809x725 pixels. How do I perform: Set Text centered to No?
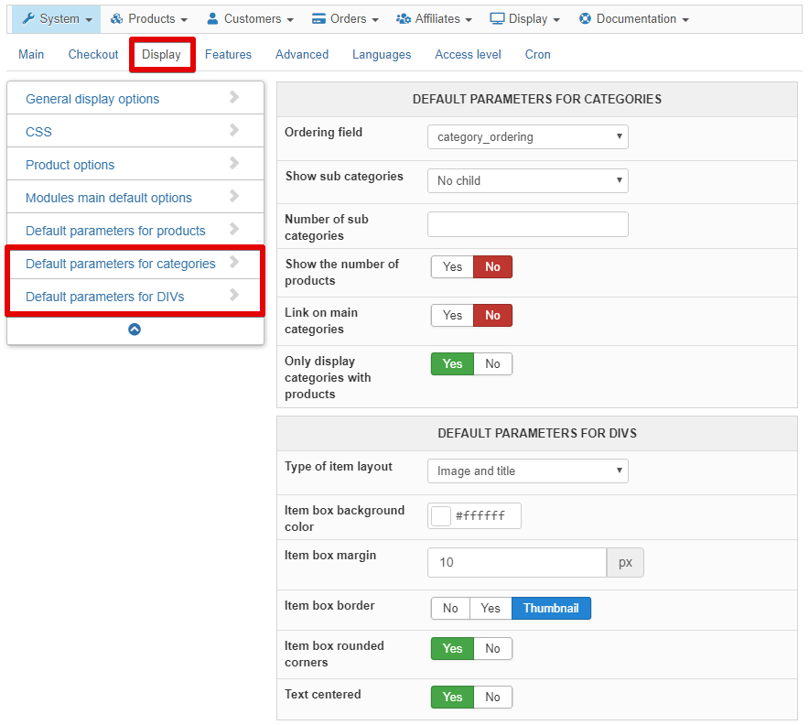coord(492,698)
